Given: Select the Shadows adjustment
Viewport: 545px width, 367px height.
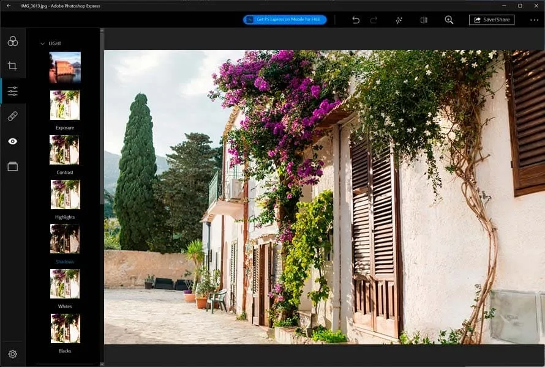Looking at the screenshot, I should click(64, 239).
